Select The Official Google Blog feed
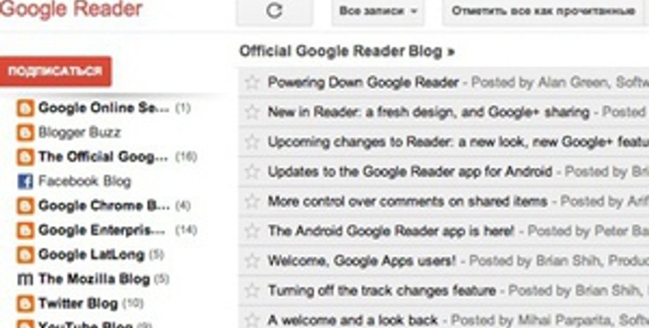Image resolution: width=649 pixels, height=328 pixels. coord(103,157)
